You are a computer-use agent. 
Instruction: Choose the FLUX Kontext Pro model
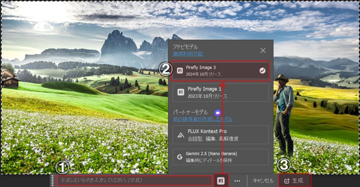tap(220, 135)
